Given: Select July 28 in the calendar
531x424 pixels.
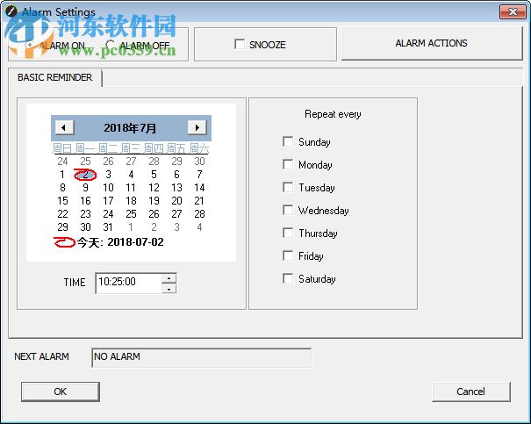Looking at the screenshot, I should pyautogui.click(x=199, y=214).
